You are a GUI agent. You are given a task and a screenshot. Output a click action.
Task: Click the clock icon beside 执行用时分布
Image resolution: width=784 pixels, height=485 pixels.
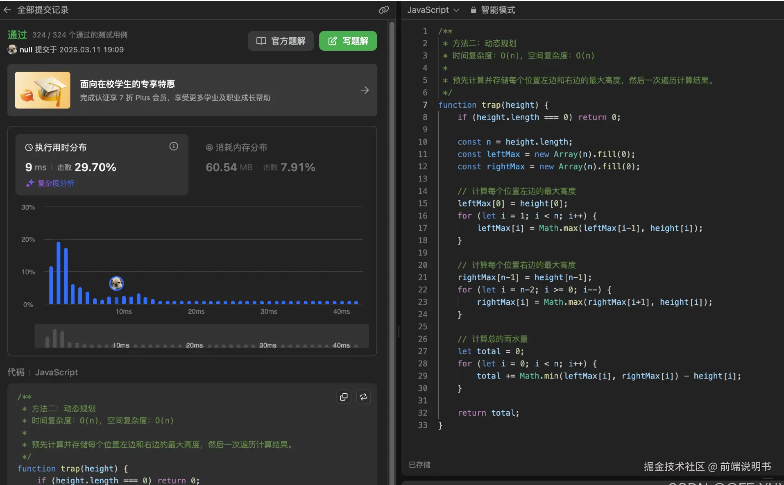(29, 147)
